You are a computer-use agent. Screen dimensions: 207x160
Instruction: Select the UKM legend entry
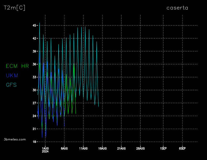click(12, 76)
